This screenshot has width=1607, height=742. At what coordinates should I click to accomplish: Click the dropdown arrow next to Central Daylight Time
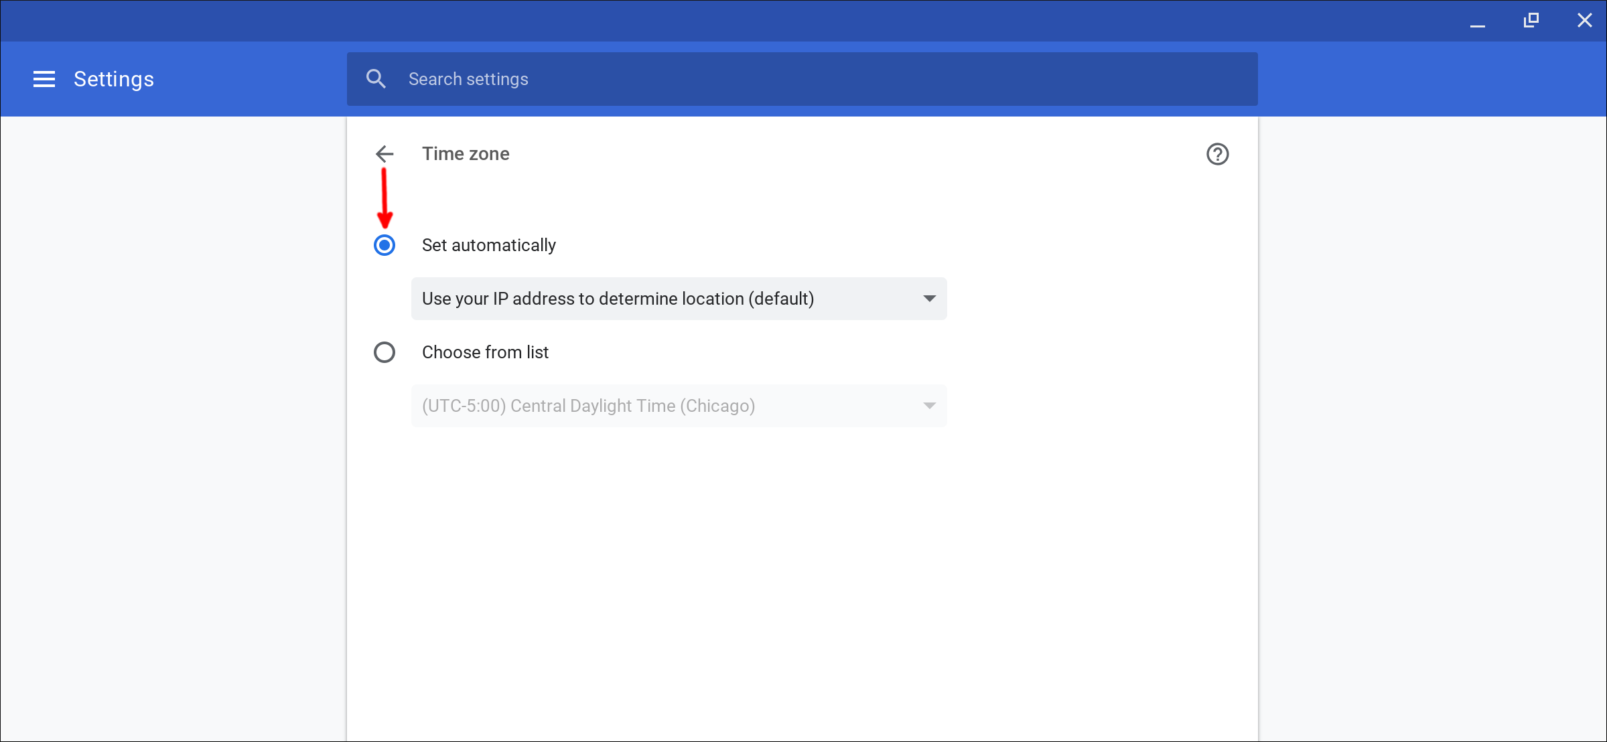(930, 406)
